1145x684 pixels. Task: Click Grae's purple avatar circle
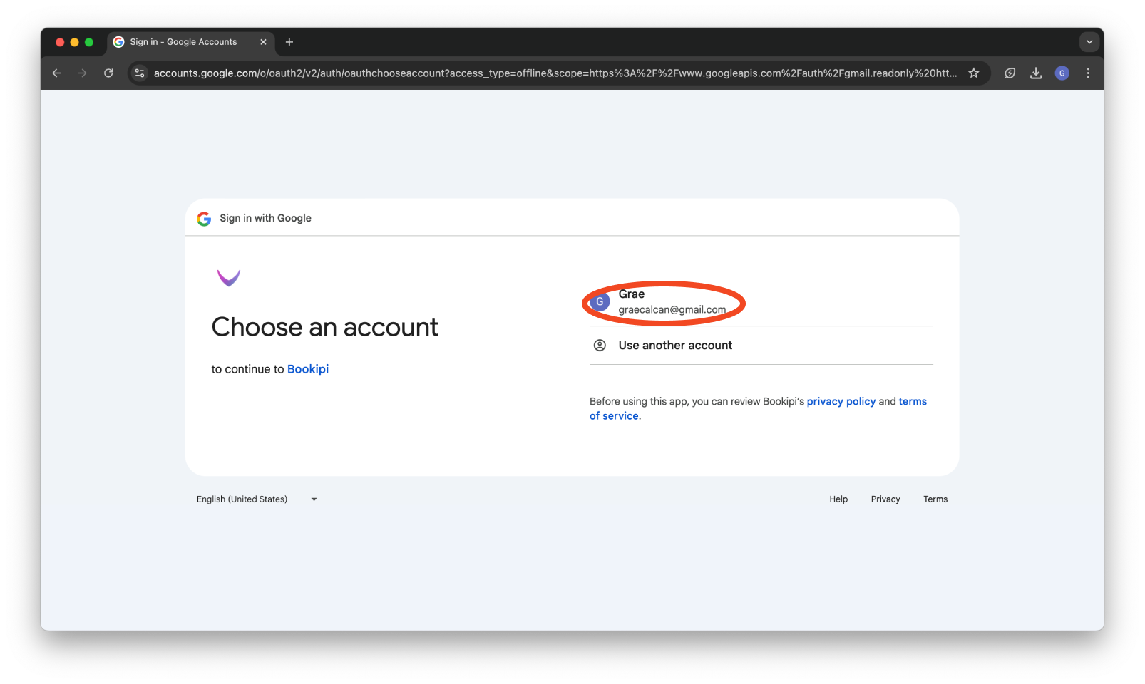599,301
